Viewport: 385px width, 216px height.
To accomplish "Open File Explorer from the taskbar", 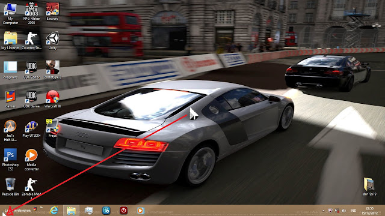I will pyautogui.click(x=71, y=211).
